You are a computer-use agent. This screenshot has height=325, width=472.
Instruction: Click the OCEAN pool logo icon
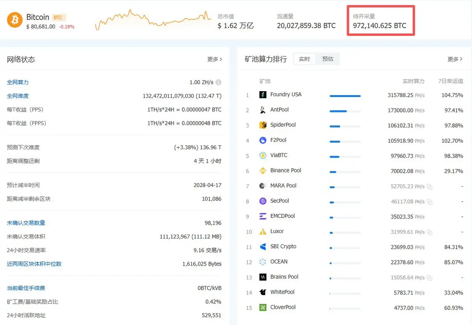pyautogui.click(x=263, y=262)
